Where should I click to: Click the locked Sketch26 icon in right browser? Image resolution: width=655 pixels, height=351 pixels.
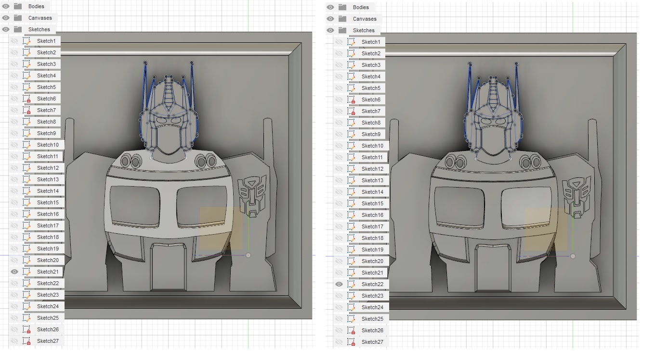click(x=352, y=330)
